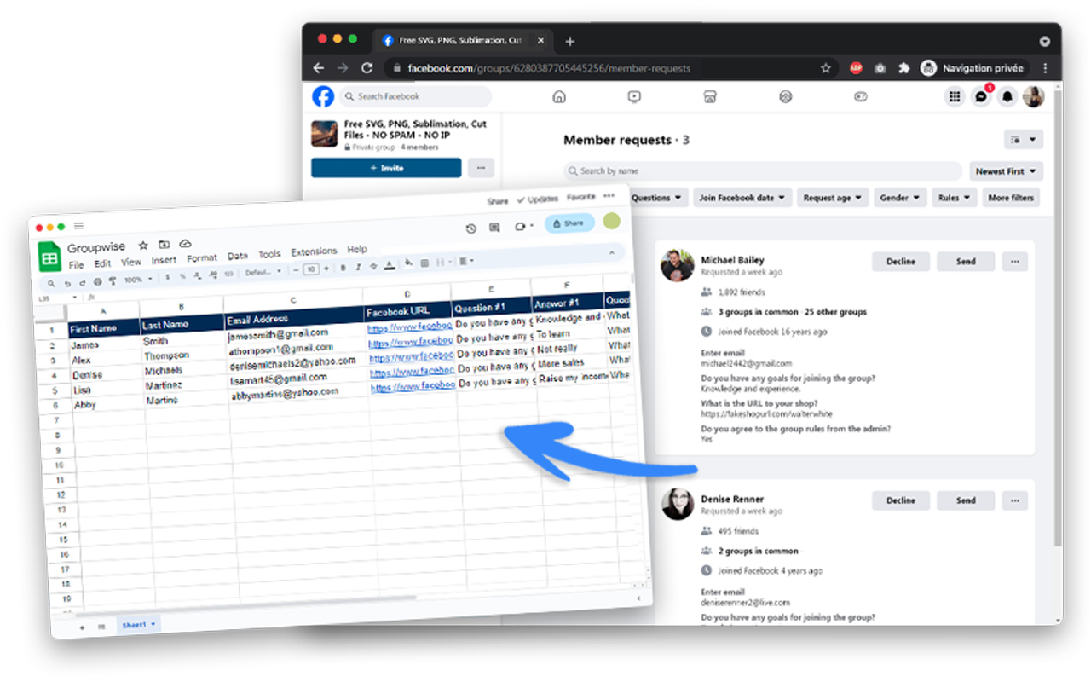
Task: Increase font size with the plus stepper
Action: pos(326,269)
